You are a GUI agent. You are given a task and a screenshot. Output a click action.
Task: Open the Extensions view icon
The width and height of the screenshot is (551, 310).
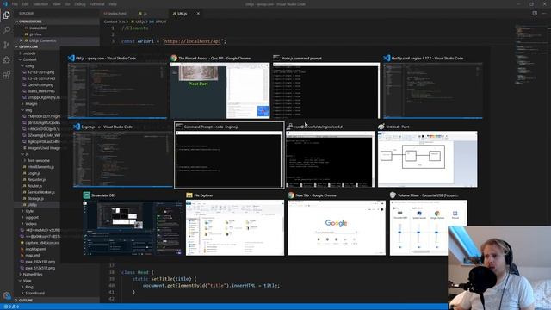tap(6, 75)
